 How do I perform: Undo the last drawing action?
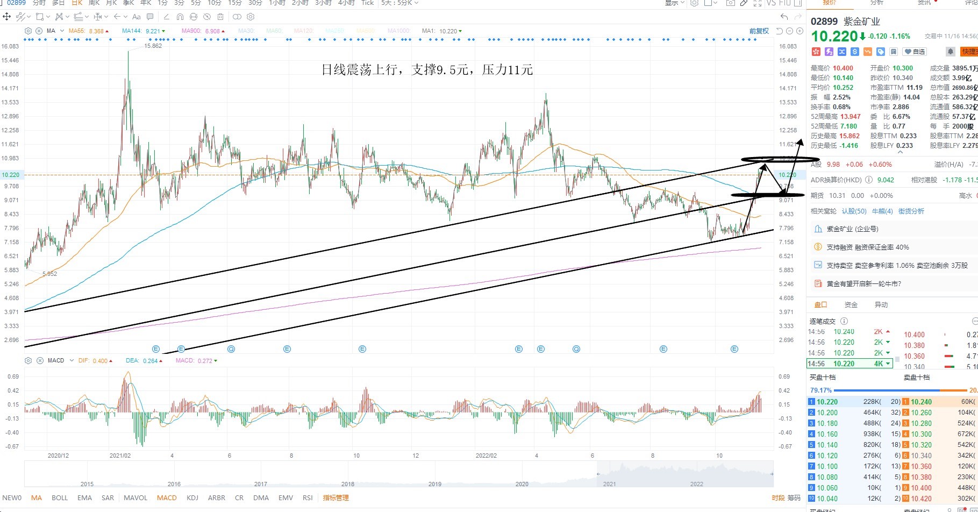click(x=784, y=17)
